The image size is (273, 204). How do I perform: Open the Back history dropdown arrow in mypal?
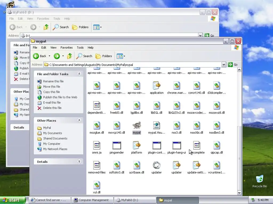pos(49,56)
